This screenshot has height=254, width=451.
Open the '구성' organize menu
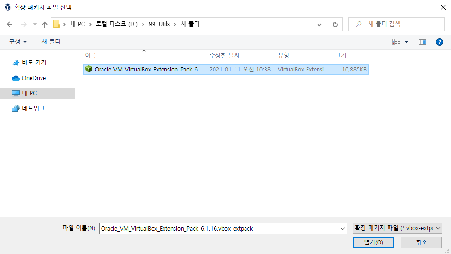pos(18,42)
